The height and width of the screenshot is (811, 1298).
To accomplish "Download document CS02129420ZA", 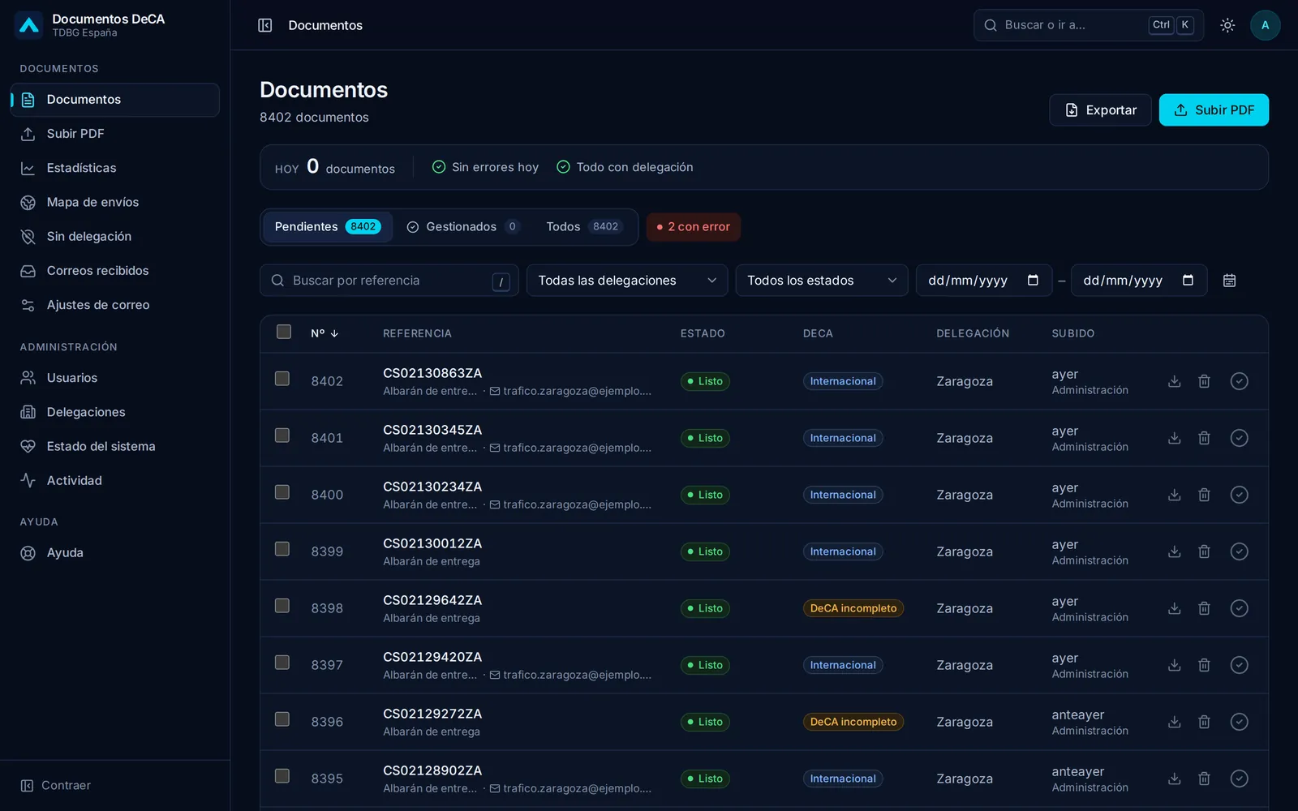I will point(1174,665).
